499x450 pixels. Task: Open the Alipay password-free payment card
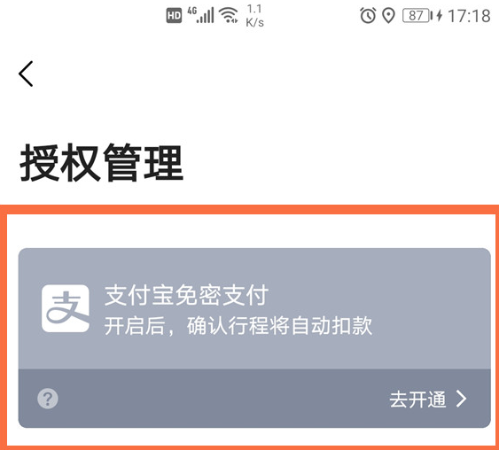pos(254,337)
